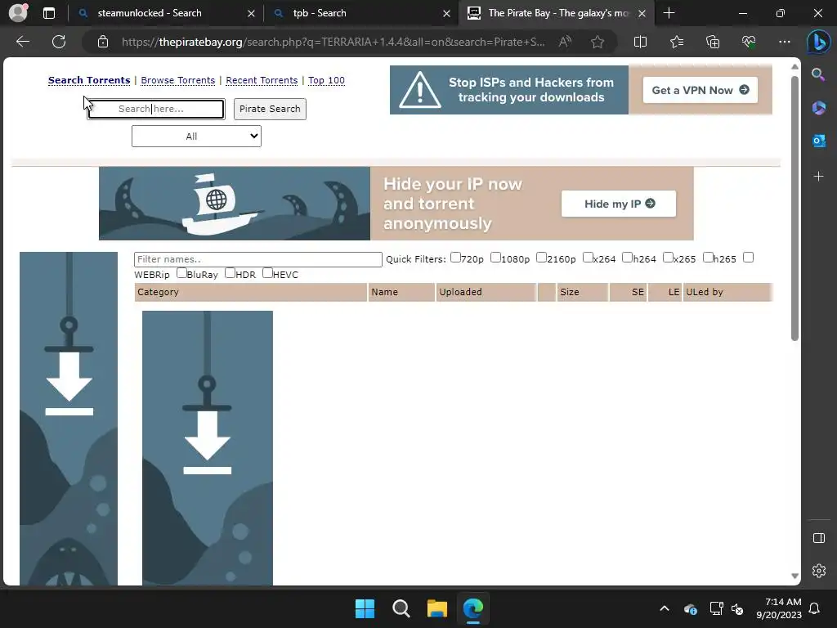
Task: Tick the HDR filter checkbox
Action: (x=230, y=273)
